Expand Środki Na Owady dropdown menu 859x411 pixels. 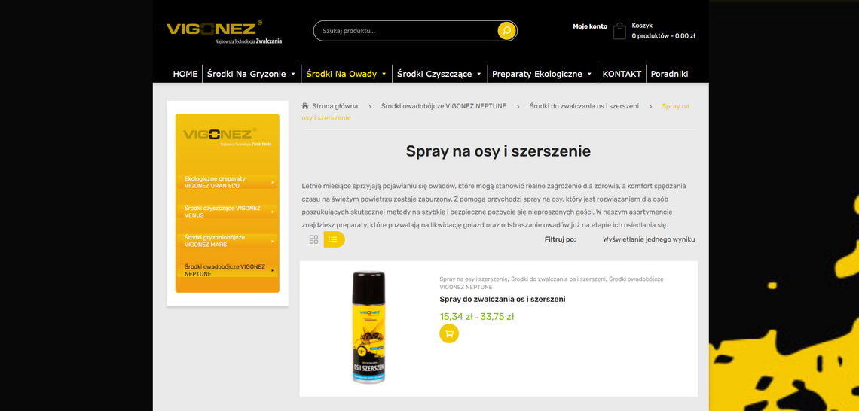pos(384,74)
